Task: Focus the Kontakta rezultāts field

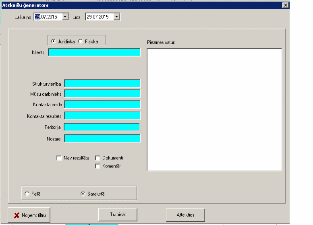Action: (x=102, y=116)
